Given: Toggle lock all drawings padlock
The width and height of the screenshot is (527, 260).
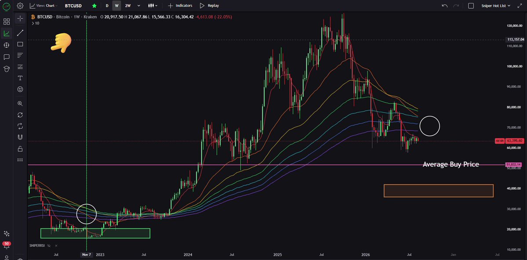Looking at the screenshot, I should 20,148.
